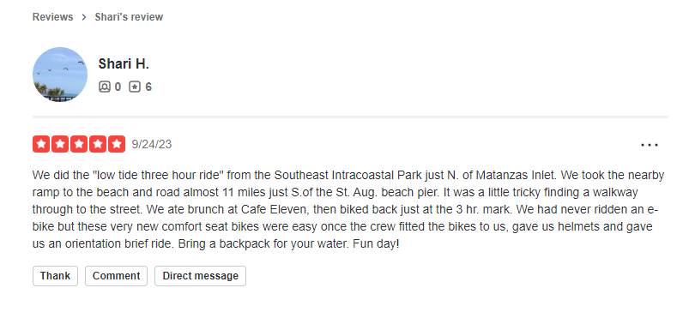Image resolution: width=689 pixels, height=330 pixels.
Task: Click the reviews number 6
Action: pyautogui.click(x=148, y=87)
